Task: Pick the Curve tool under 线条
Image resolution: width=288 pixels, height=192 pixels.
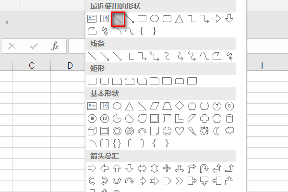Action: click(x=204, y=56)
